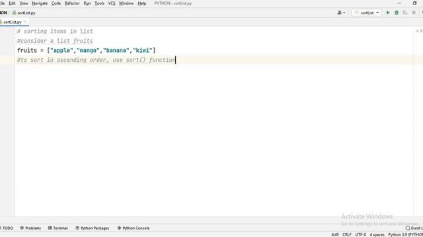
Task: Open the Tools menu
Action: (x=99, y=3)
